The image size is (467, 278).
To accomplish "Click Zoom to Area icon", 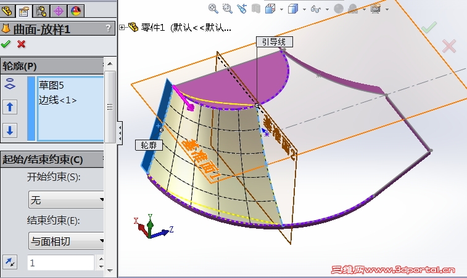I will pyautogui.click(x=228, y=9).
